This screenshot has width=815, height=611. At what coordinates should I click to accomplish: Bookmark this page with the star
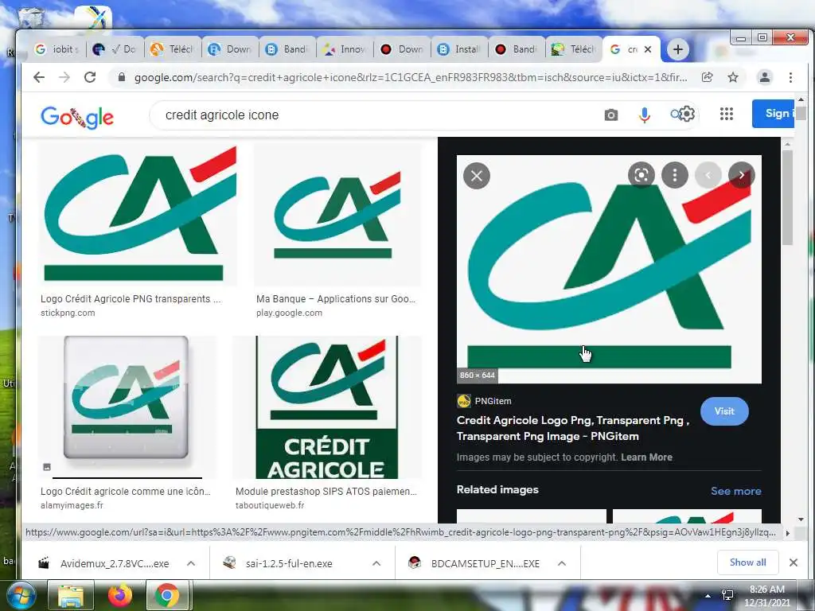(x=733, y=77)
